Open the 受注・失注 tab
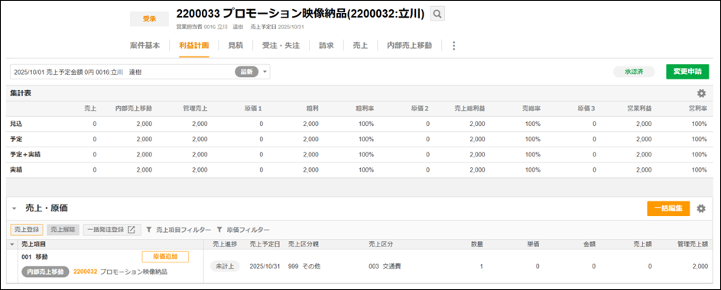This screenshot has height=290, width=721. (281, 46)
